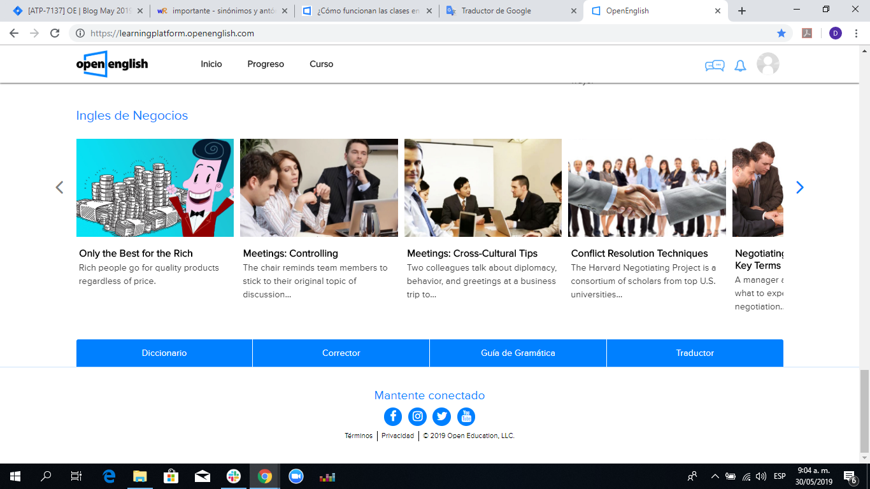Click the Diccionario button
870x489 pixels.
click(x=164, y=353)
